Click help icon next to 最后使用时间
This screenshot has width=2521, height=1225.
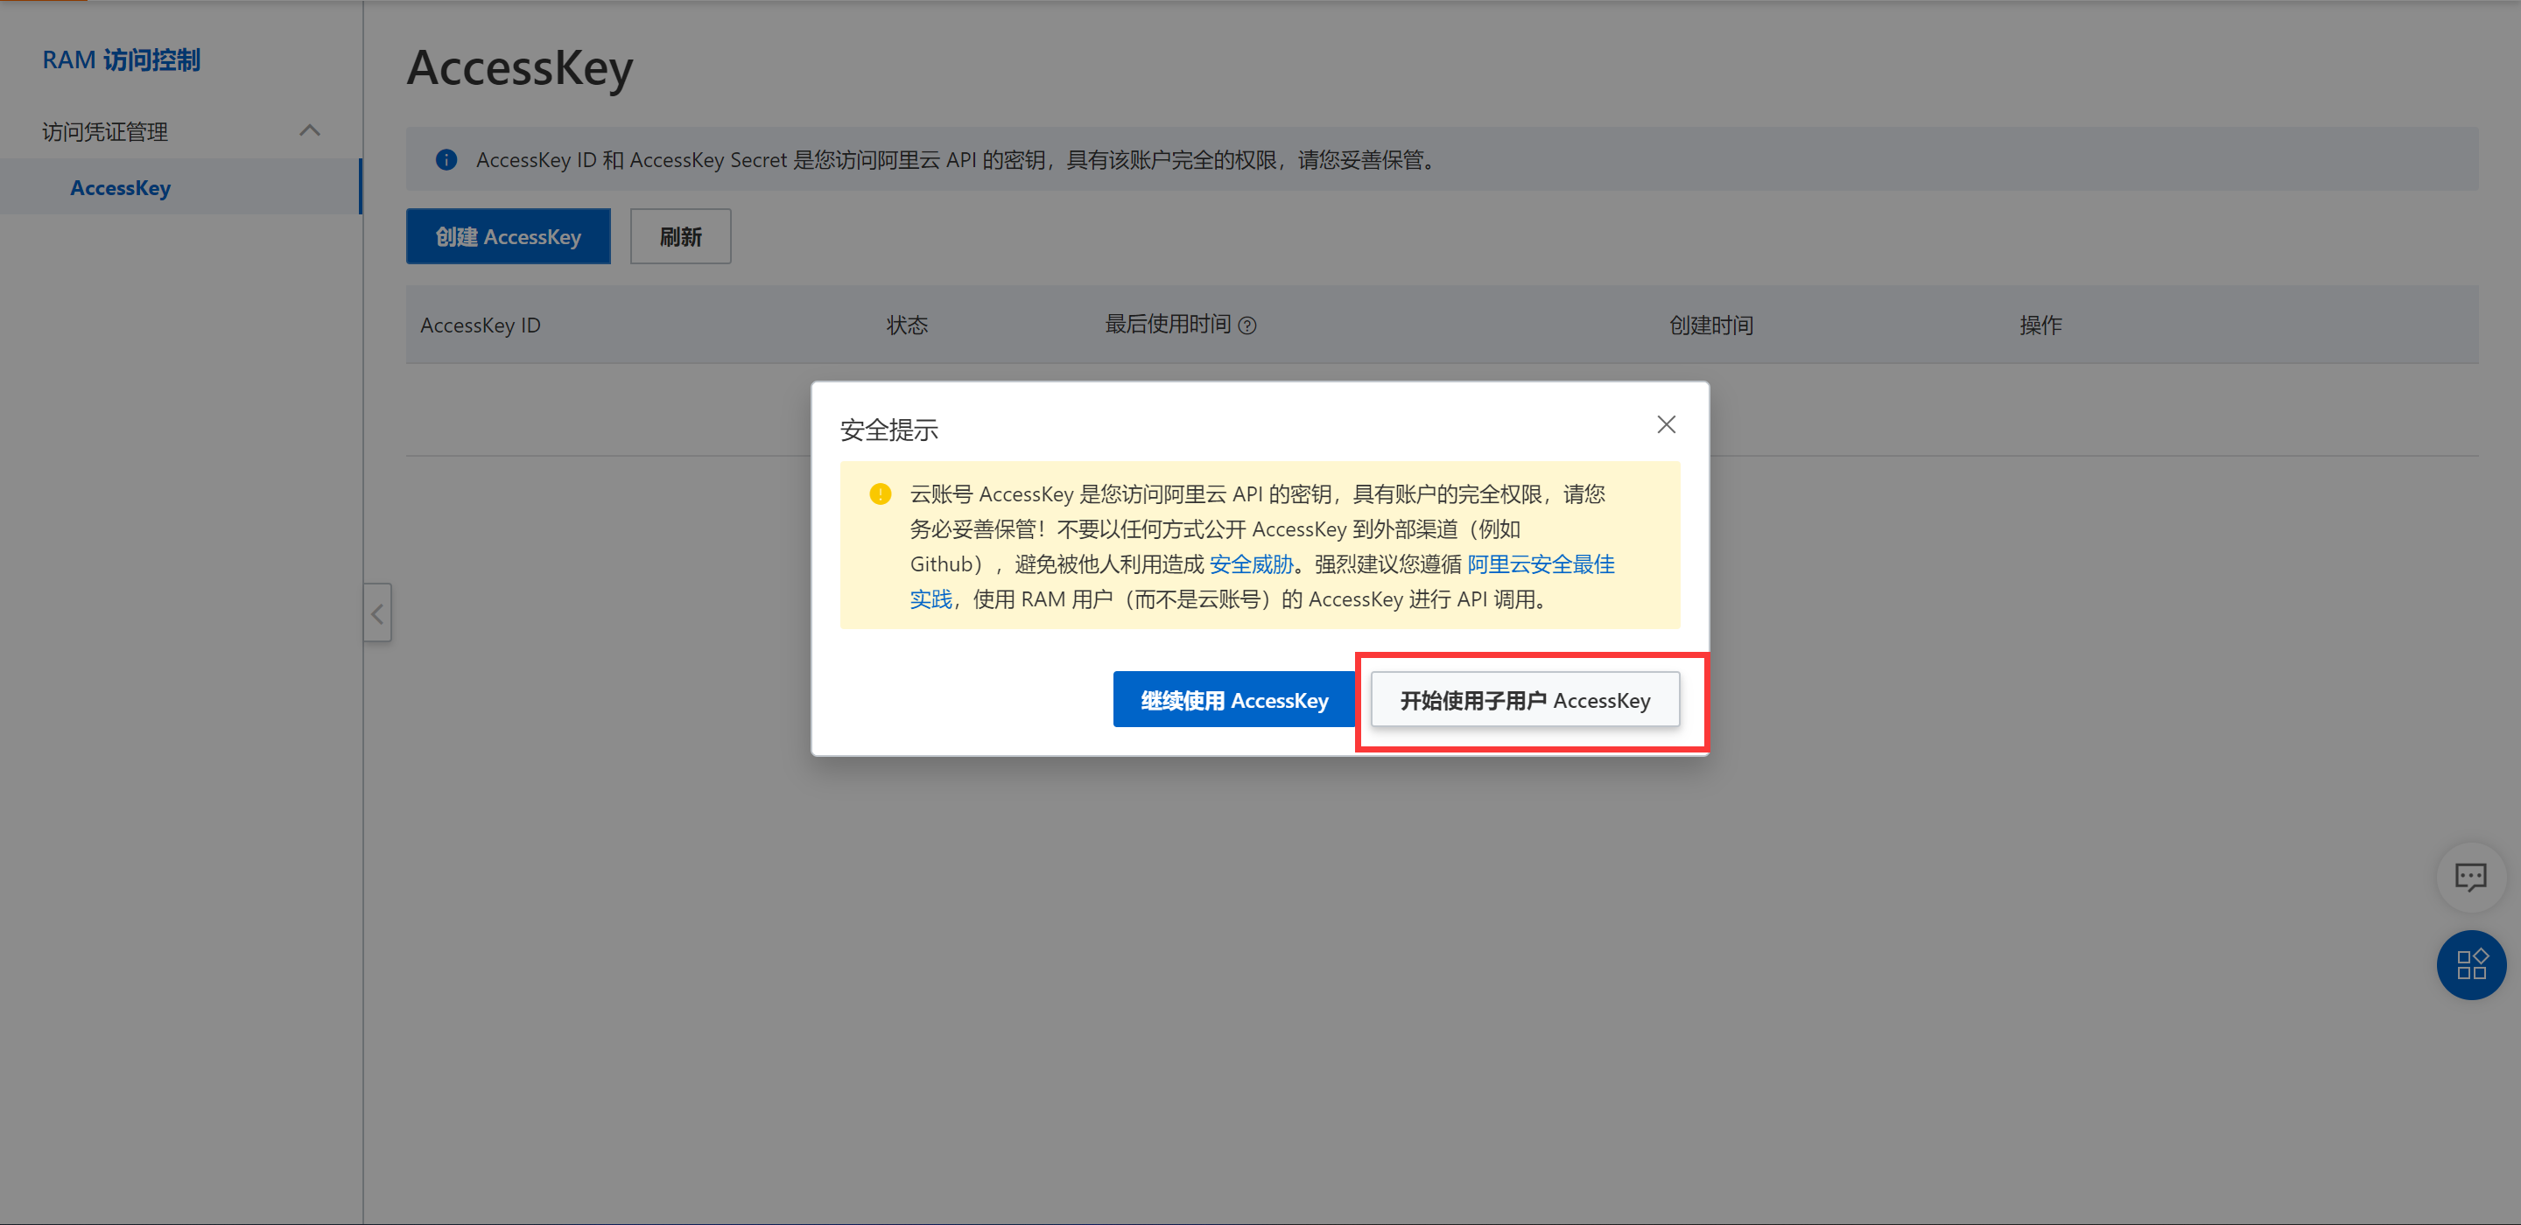pos(1246,325)
